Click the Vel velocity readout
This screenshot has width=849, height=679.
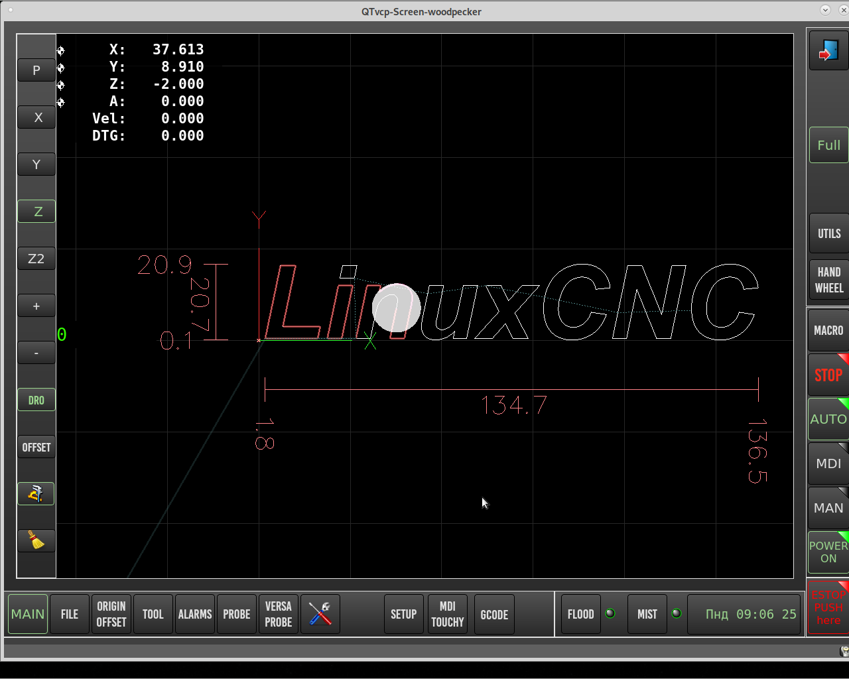148,119
